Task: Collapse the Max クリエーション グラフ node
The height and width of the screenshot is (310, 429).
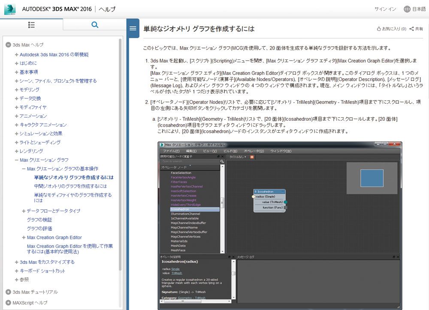Action: (x=16, y=160)
